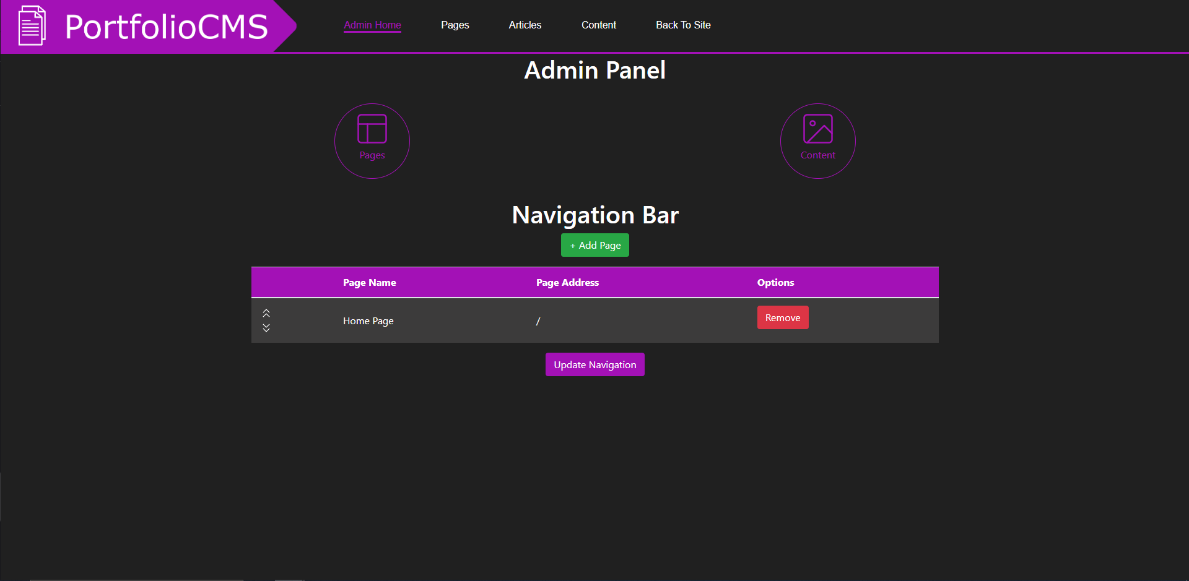Click the Page Address column header

click(568, 283)
